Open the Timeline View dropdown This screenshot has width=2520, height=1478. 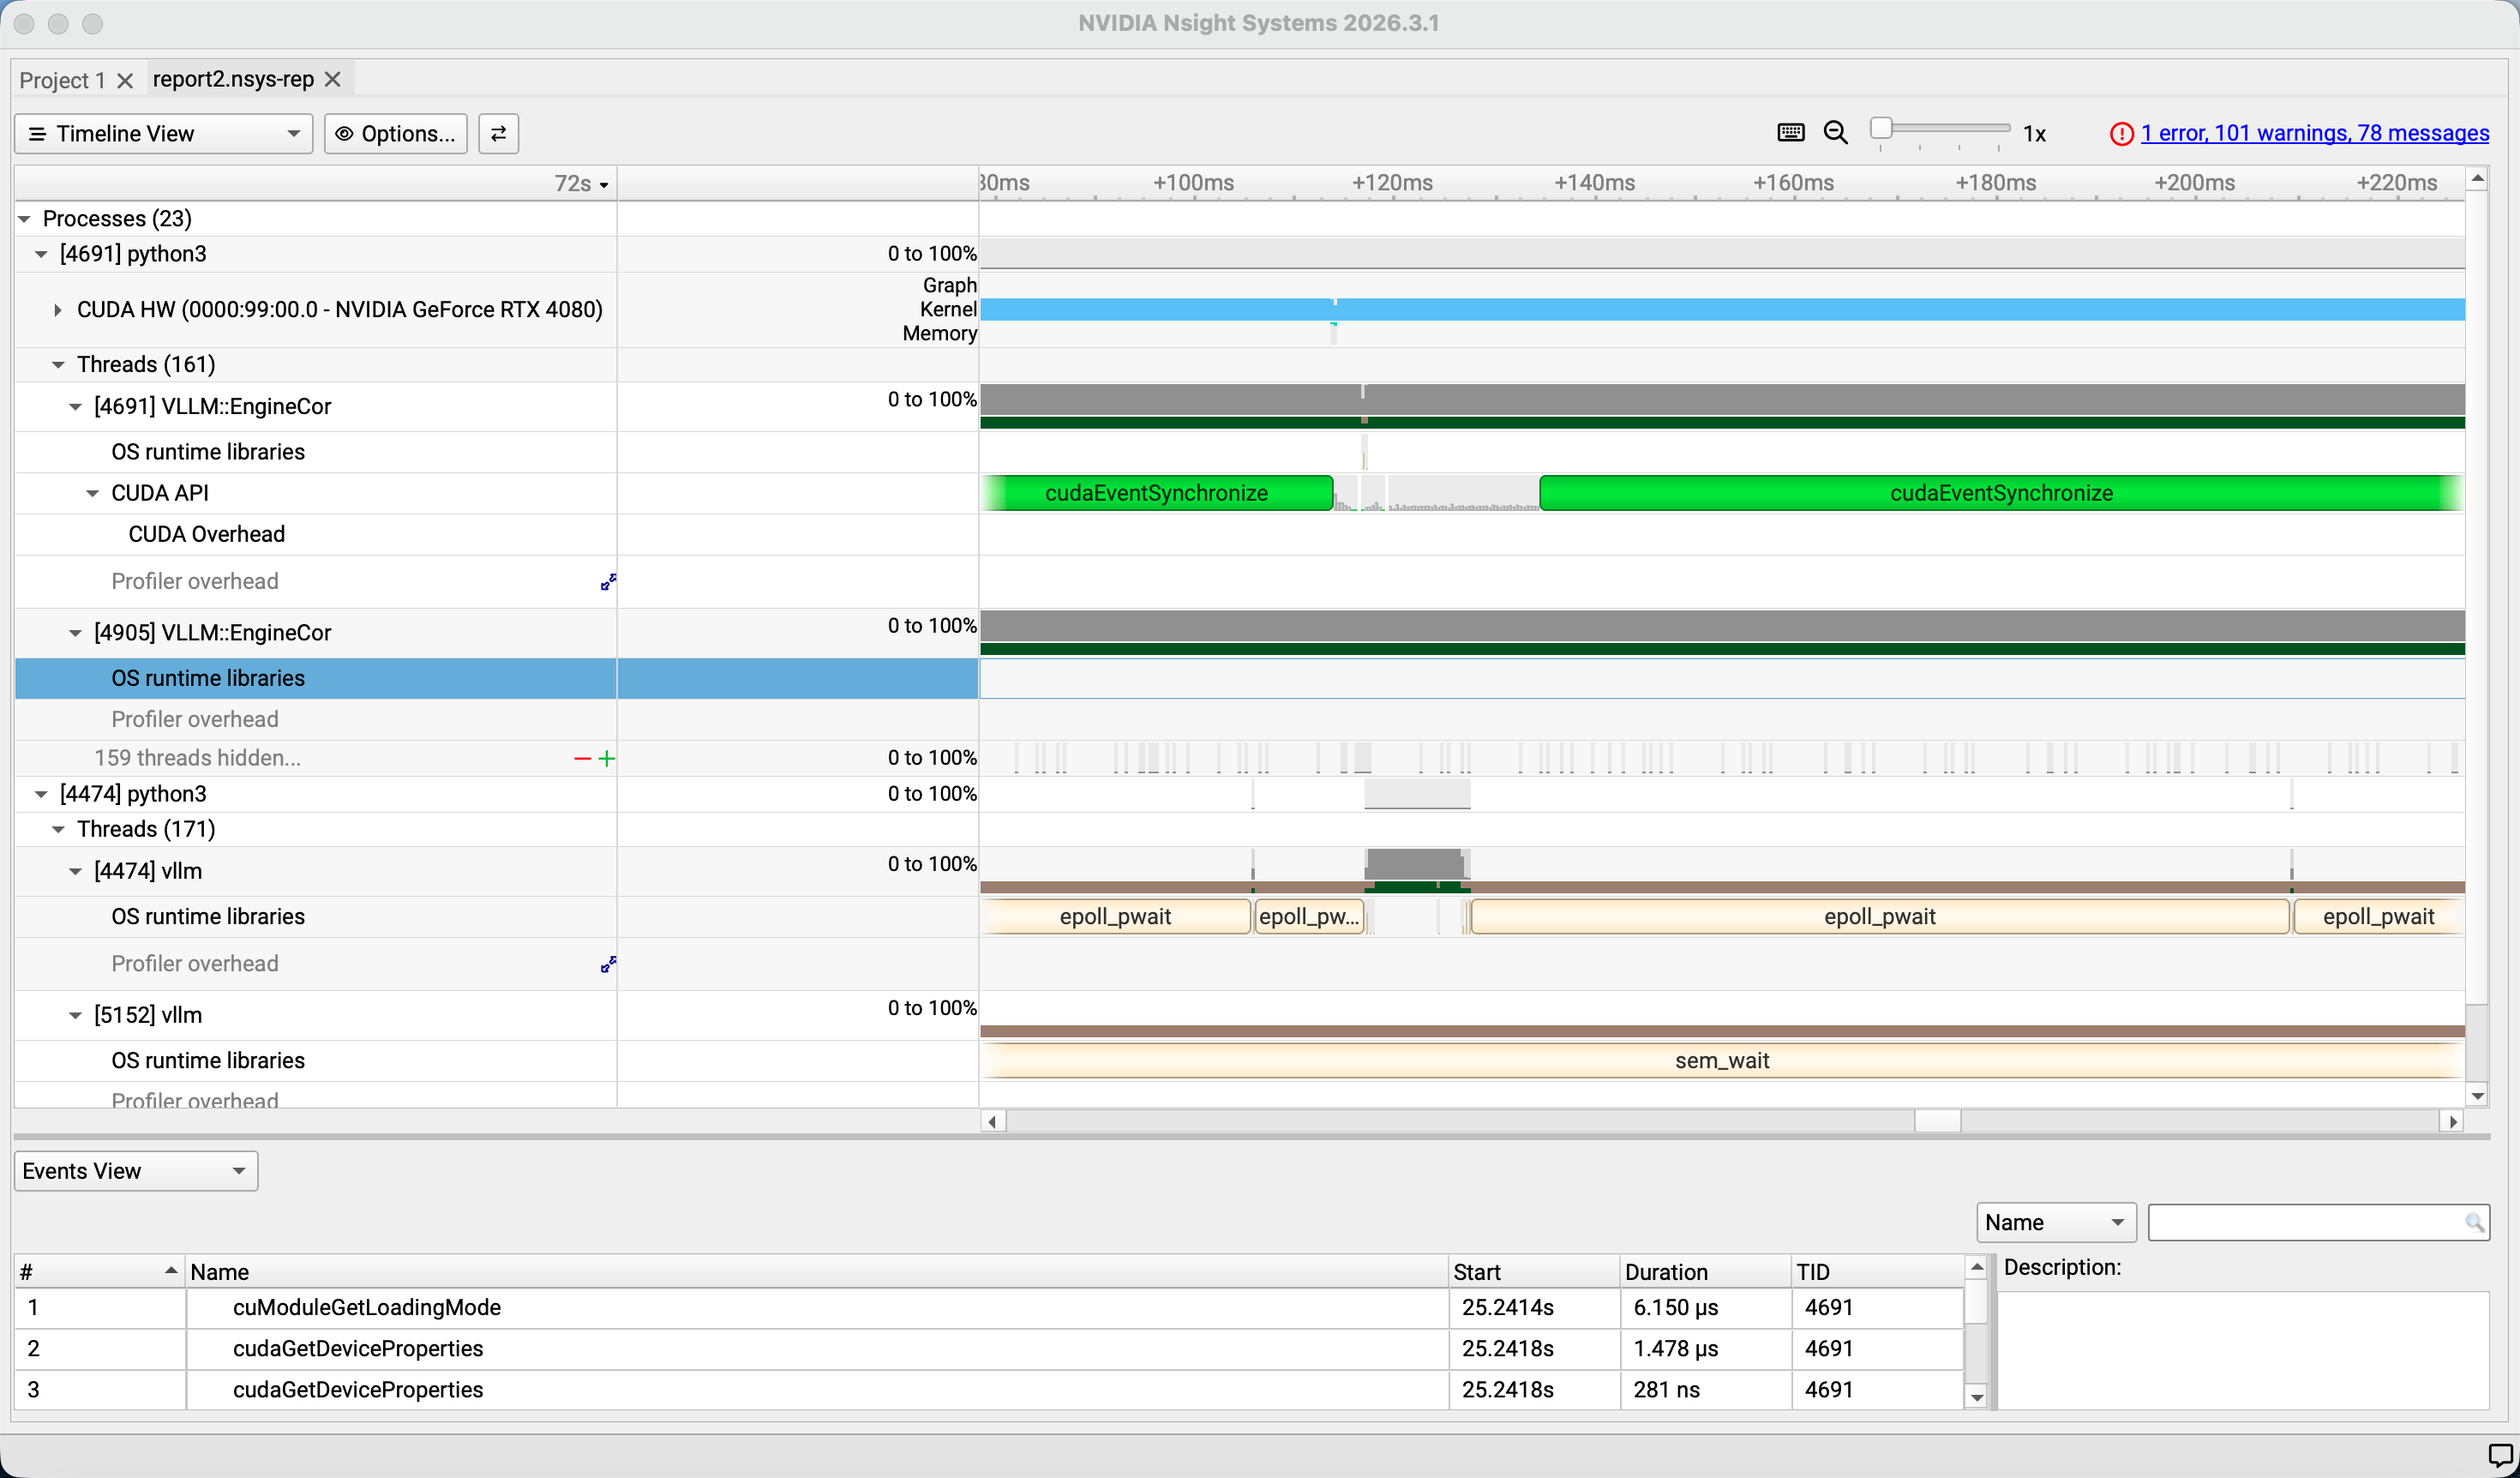pyautogui.click(x=163, y=133)
